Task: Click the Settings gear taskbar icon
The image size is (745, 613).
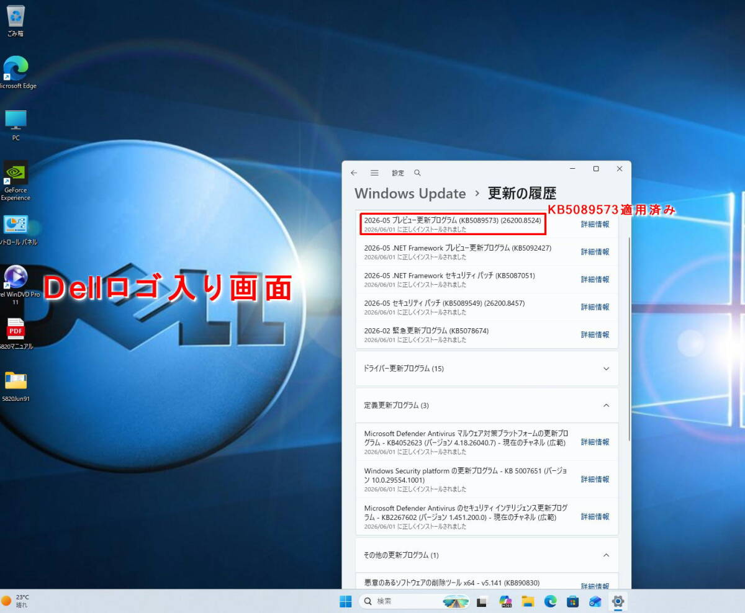Action: click(x=618, y=601)
